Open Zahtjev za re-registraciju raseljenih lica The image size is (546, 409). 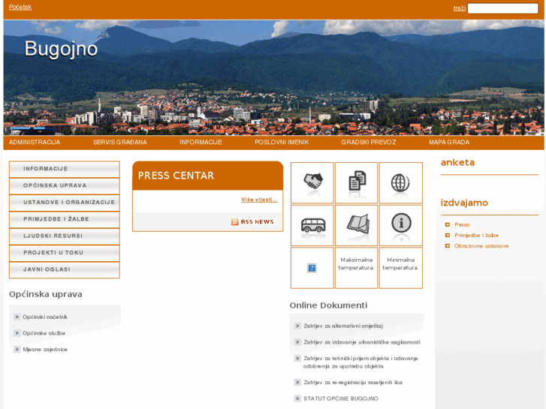click(x=353, y=382)
